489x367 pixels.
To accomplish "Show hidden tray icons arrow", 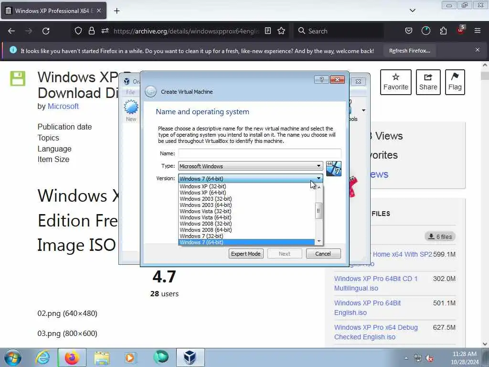I will 406,358.
